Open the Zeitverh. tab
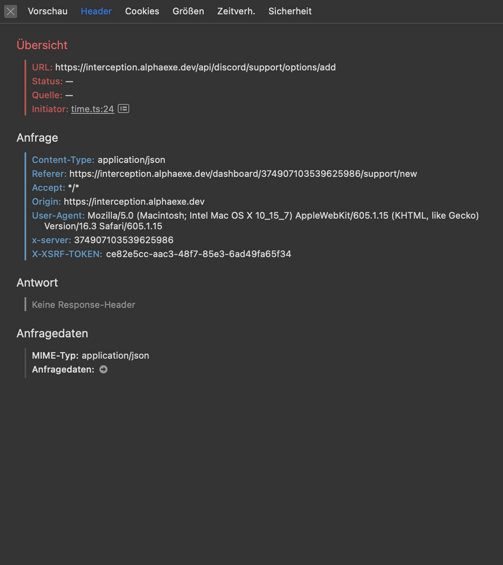503x565 pixels. (x=236, y=11)
